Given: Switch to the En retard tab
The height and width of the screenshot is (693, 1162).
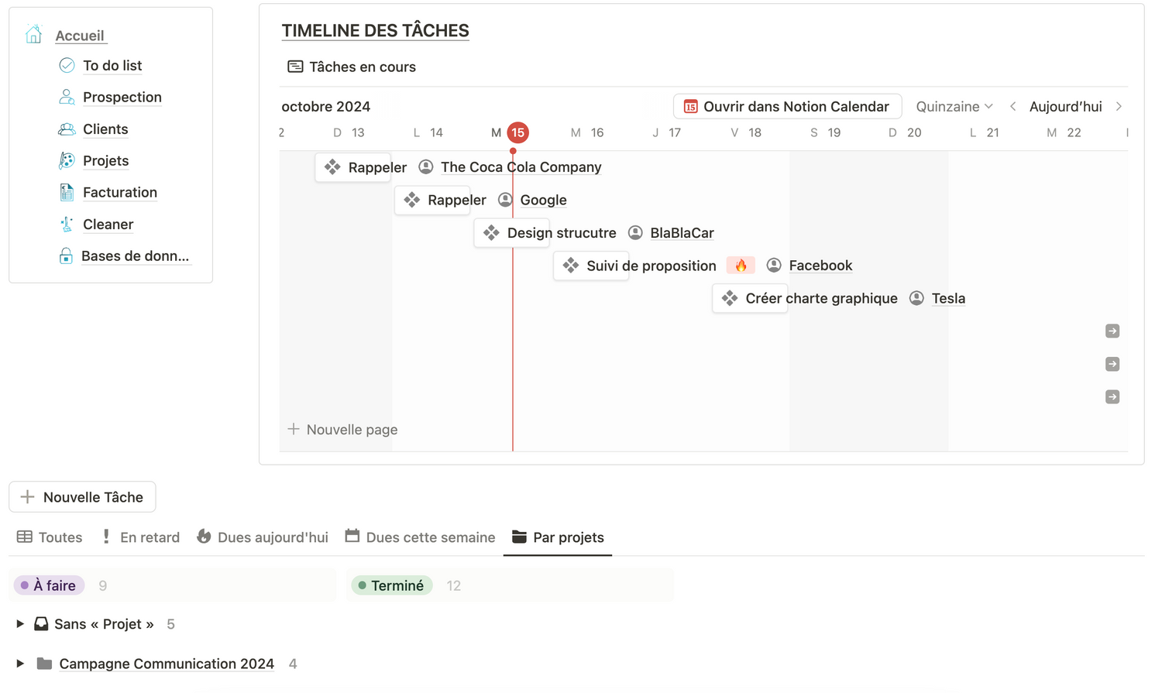Looking at the screenshot, I should (x=141, y=537).
